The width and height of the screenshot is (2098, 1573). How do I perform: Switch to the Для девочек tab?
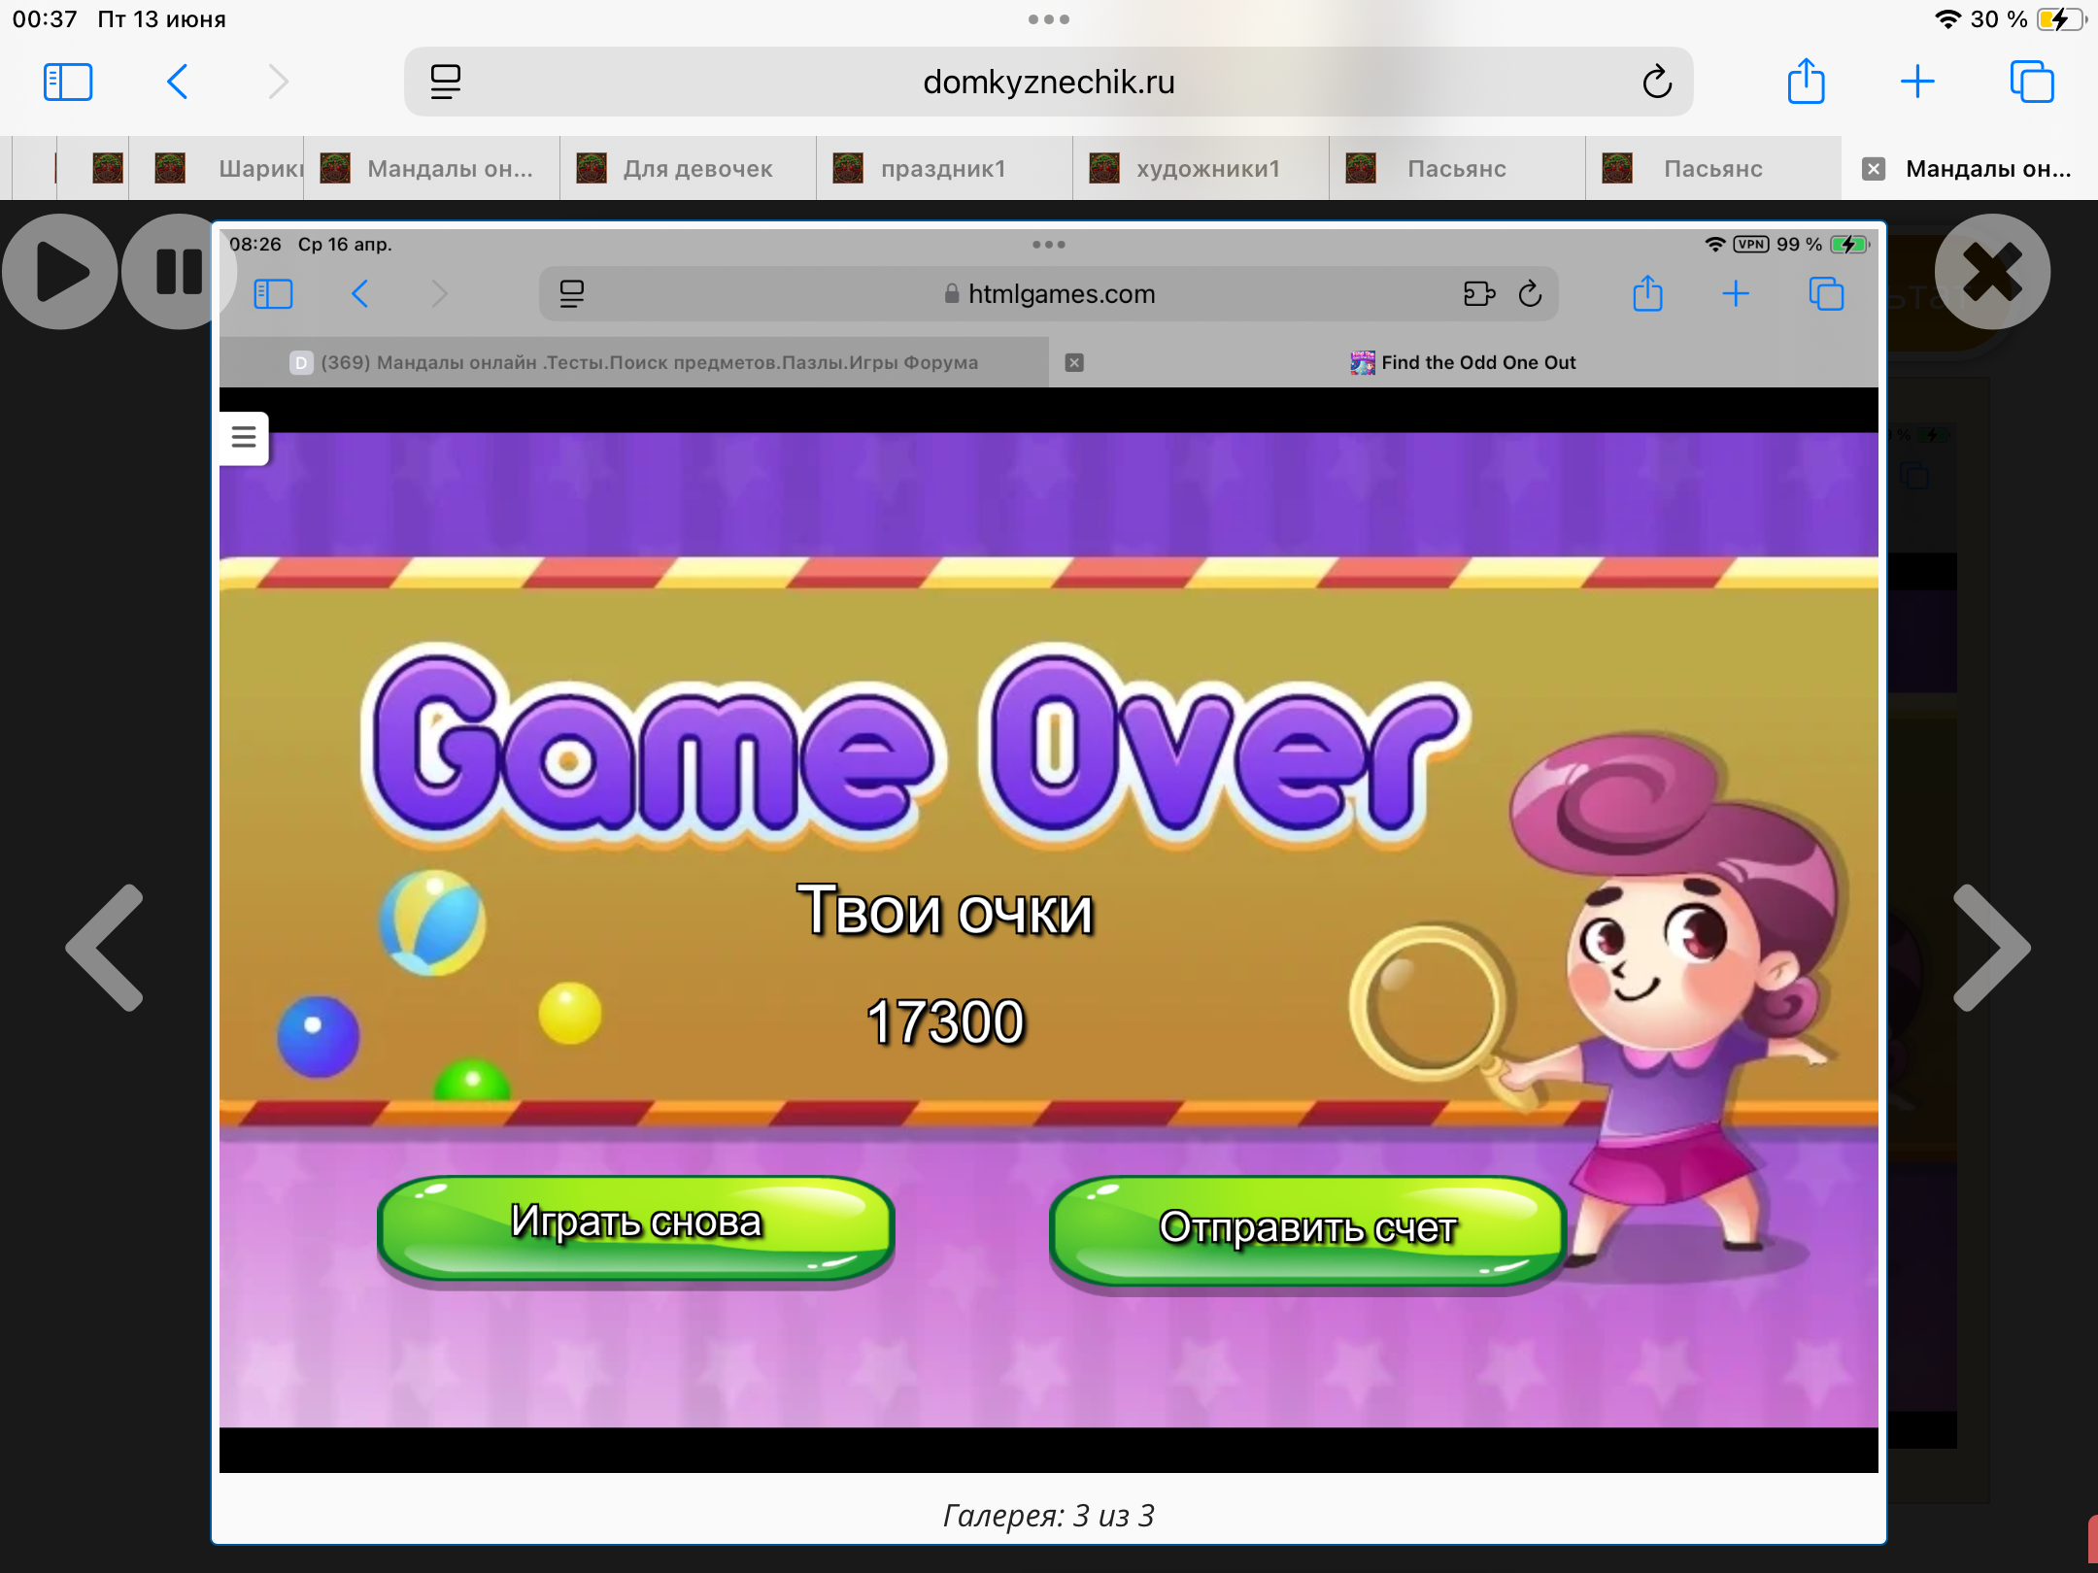coord(688,169)
